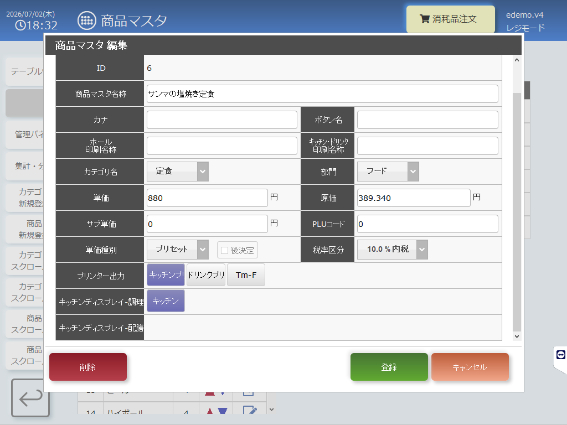Open 商品 新規登録 sidebar item
The height and width of the screenshot is (425, 567).
[x=25, y=229]
